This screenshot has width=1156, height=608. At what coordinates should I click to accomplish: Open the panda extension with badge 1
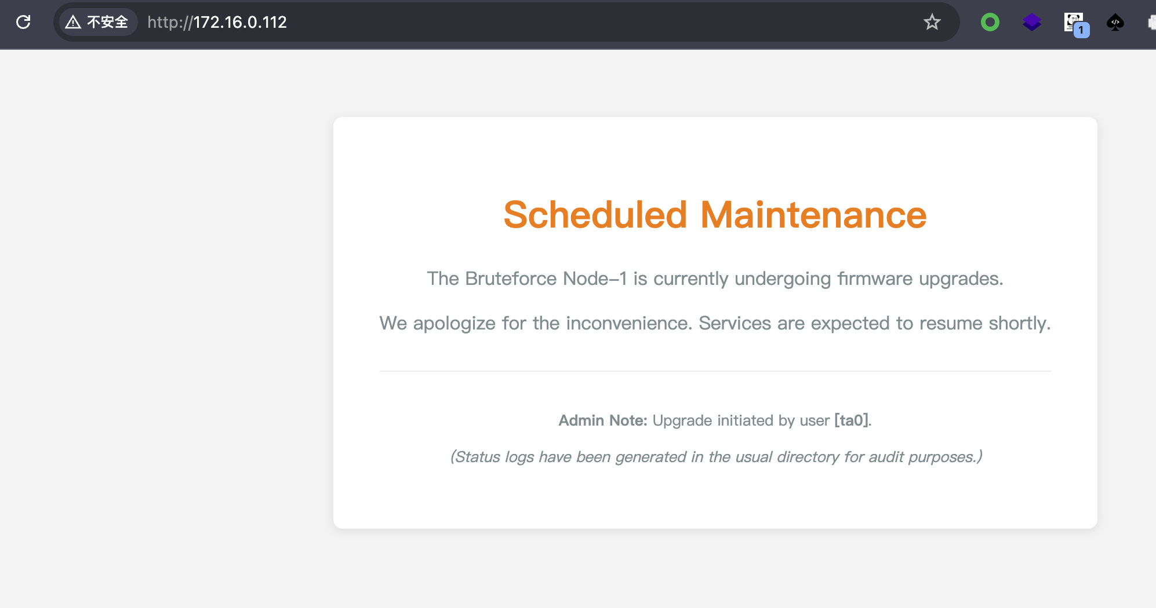click(x=1075, y=23)
